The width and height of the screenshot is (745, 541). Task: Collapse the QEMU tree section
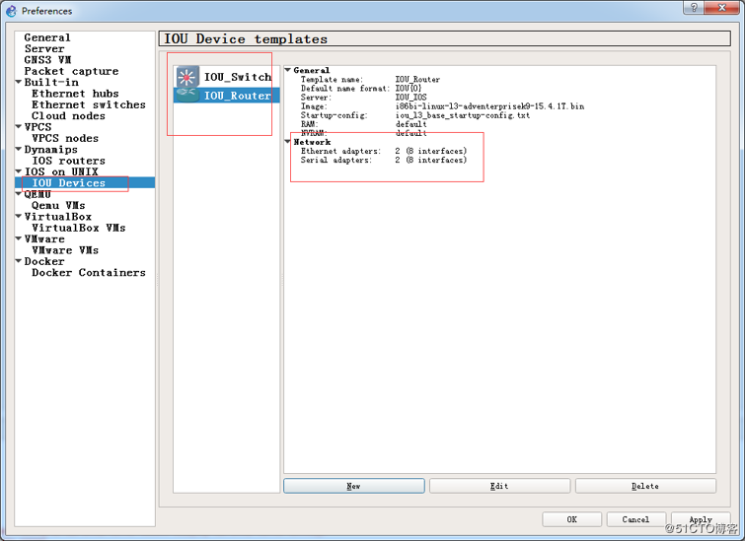19,193
